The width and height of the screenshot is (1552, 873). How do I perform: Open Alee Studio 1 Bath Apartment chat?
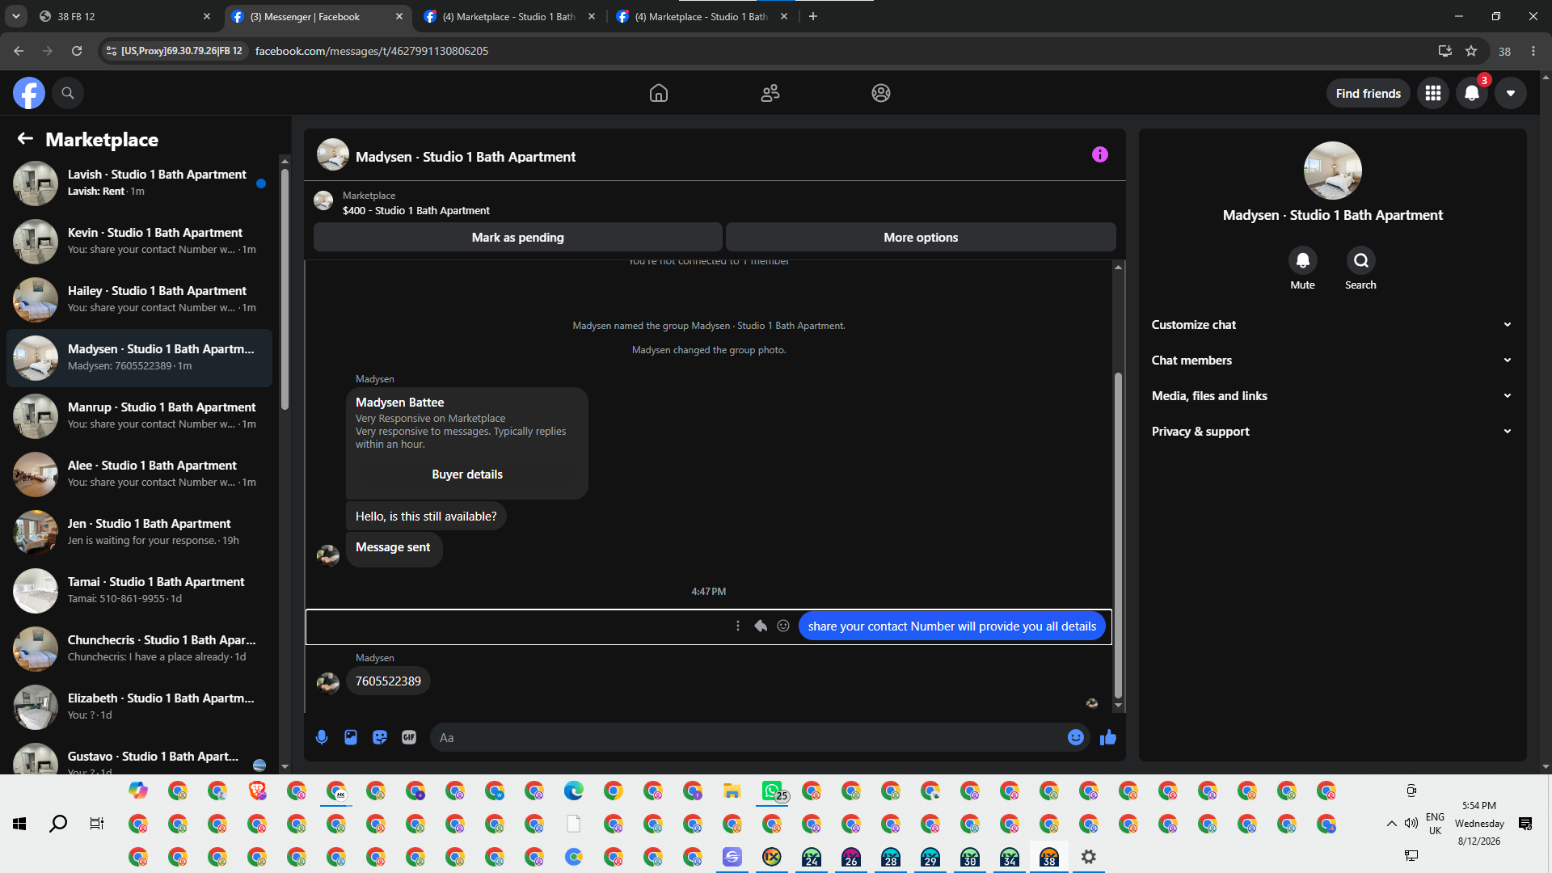click(139, 474)
